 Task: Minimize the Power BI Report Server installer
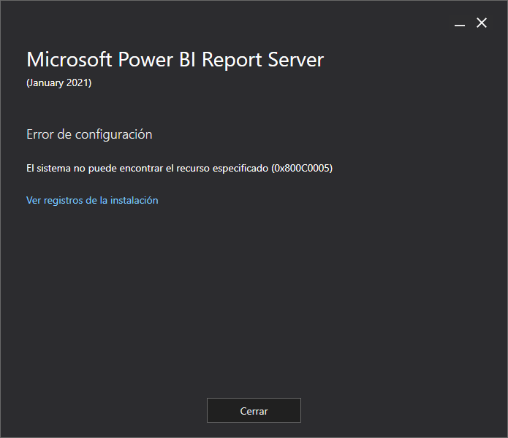460,24
